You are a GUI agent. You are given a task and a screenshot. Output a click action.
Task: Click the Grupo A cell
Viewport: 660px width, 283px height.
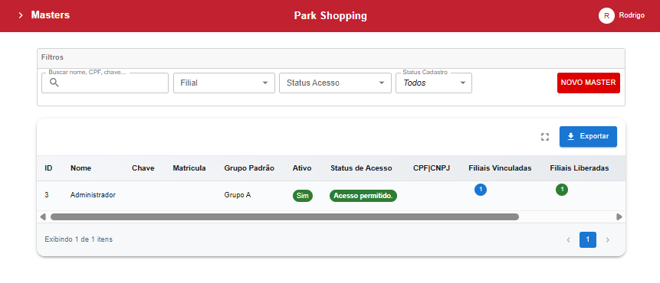[238, 195]
